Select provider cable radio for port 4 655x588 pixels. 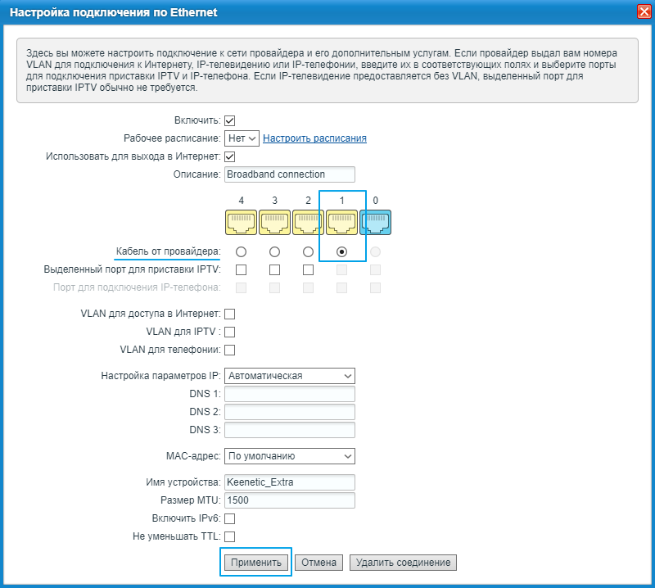[241, 251]
